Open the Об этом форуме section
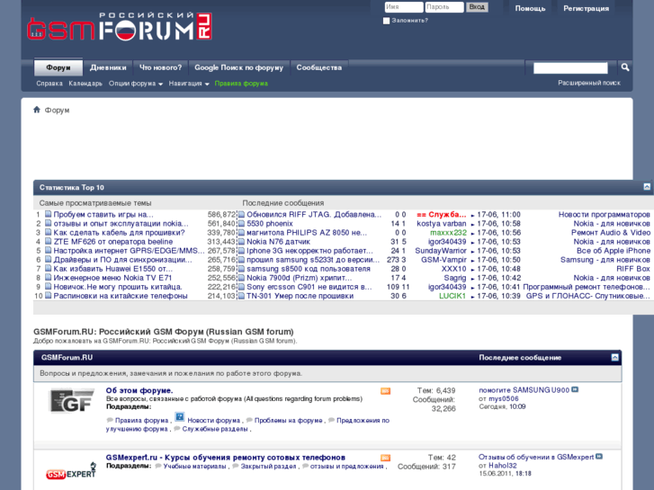The width and height of the screenshot is (654, 490). pyautogui.click(x=139, y=390)
